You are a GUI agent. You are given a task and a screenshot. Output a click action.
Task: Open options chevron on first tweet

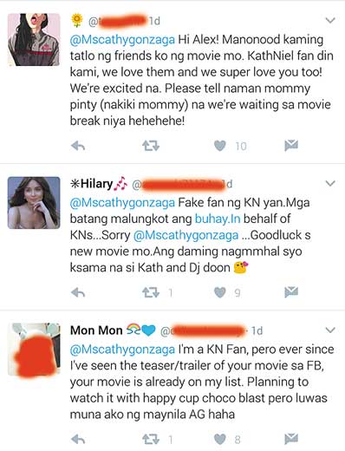tap(330, 20)
